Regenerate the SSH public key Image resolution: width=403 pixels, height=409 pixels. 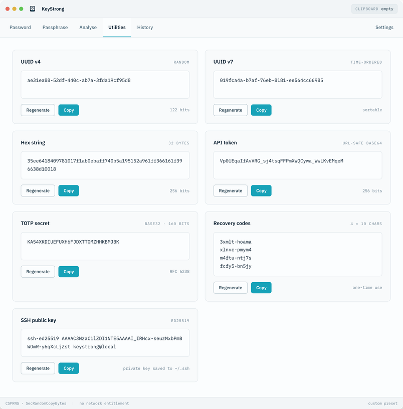(38, 368)
